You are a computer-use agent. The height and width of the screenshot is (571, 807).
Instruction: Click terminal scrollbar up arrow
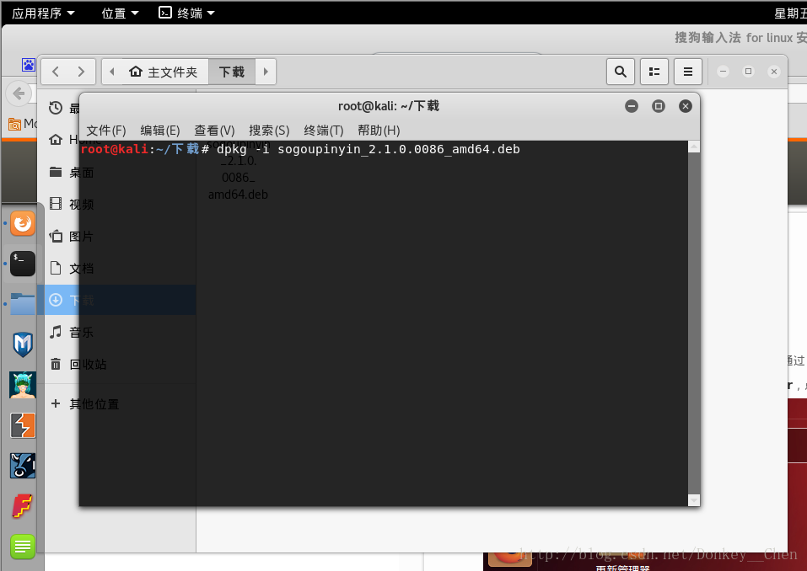point(694,147)
